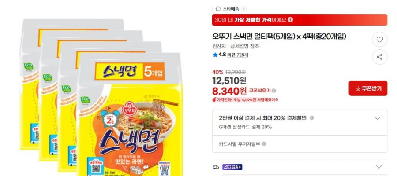Click the 스타배송+ purple badge
The width and height of the screenshot is (397, 176).
pos(232,167)
